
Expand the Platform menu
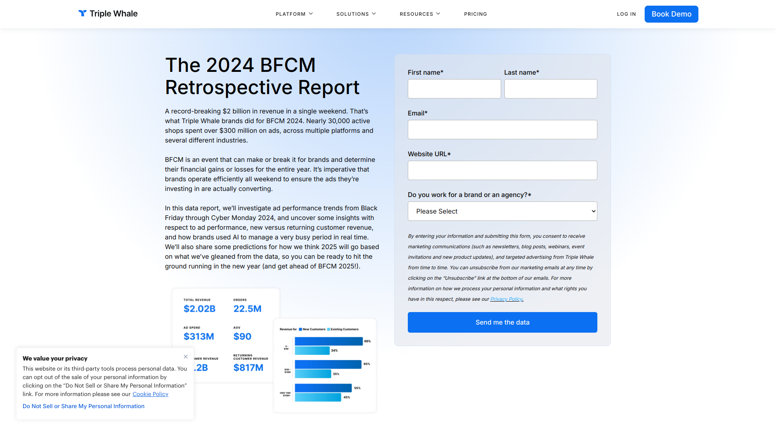294,14
